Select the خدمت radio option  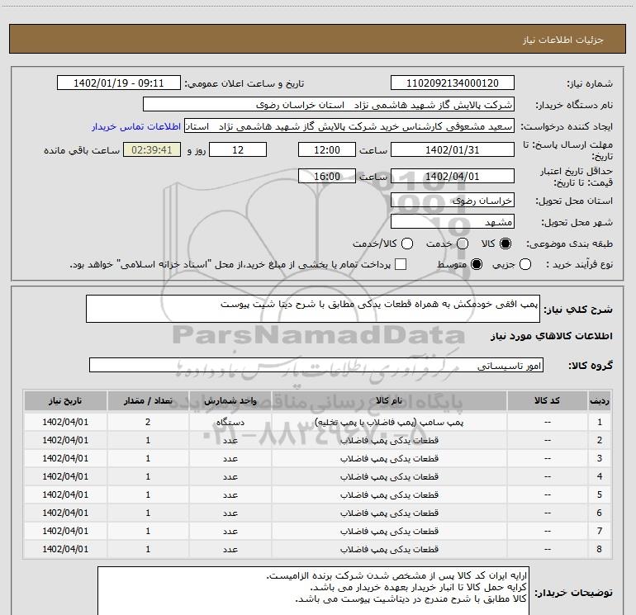click(x=462, y=244)
